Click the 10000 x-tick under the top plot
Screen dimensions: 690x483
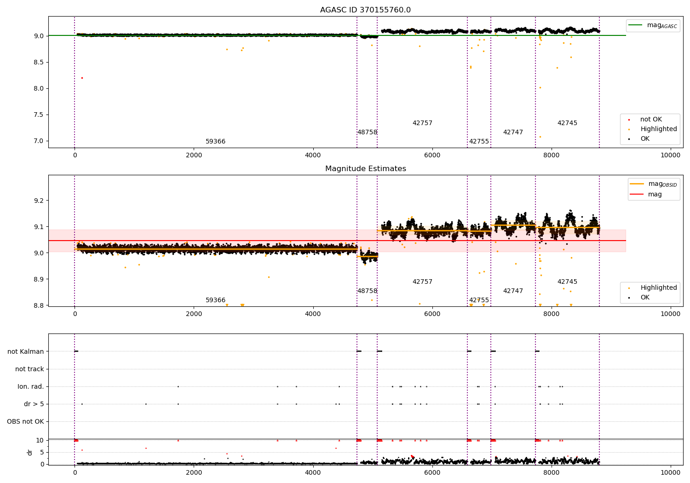coord(670,155)
